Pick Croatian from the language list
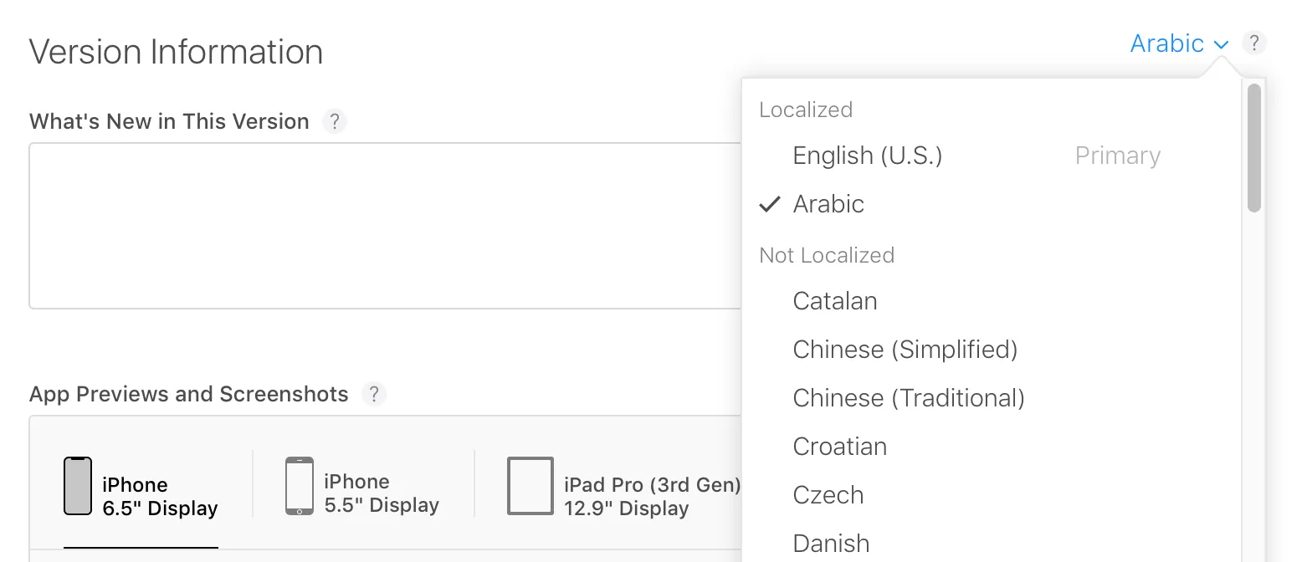1307x562 pixels. pos(839,447)
